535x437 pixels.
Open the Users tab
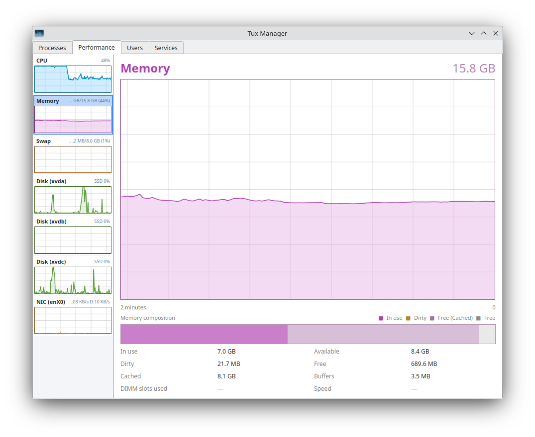pos(135,48)
